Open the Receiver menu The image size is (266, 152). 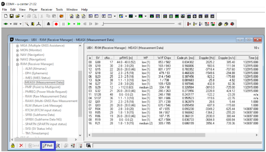click(46, 9)
